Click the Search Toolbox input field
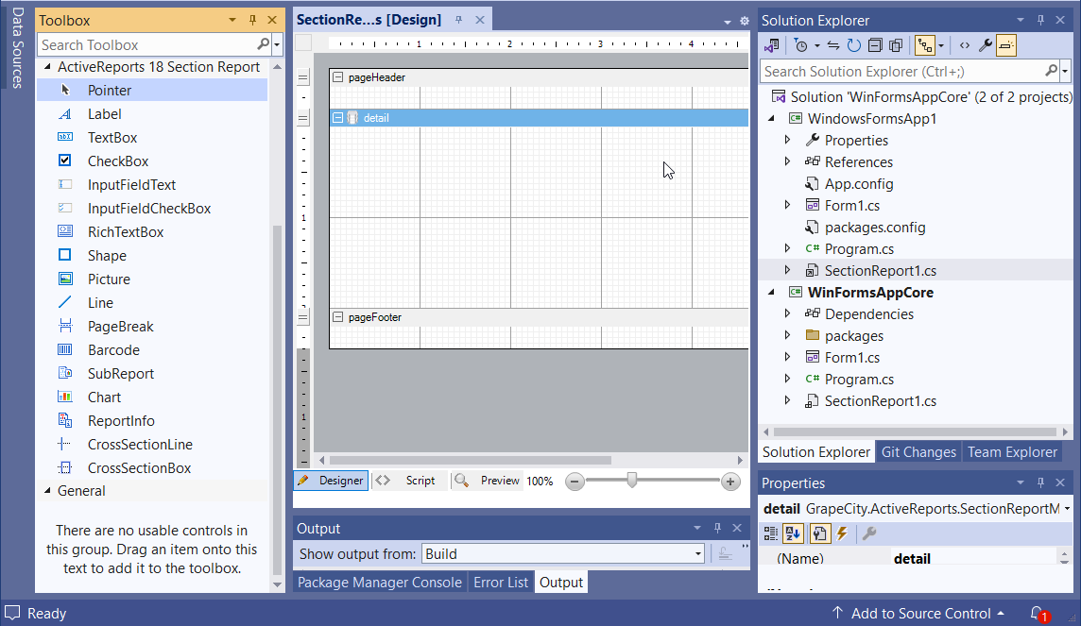 click(x=147, y=44)
